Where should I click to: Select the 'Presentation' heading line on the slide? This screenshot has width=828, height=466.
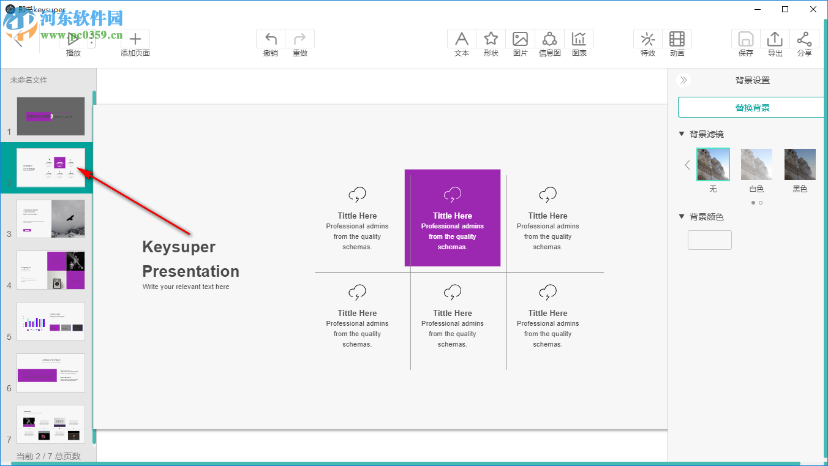[191, 271]
